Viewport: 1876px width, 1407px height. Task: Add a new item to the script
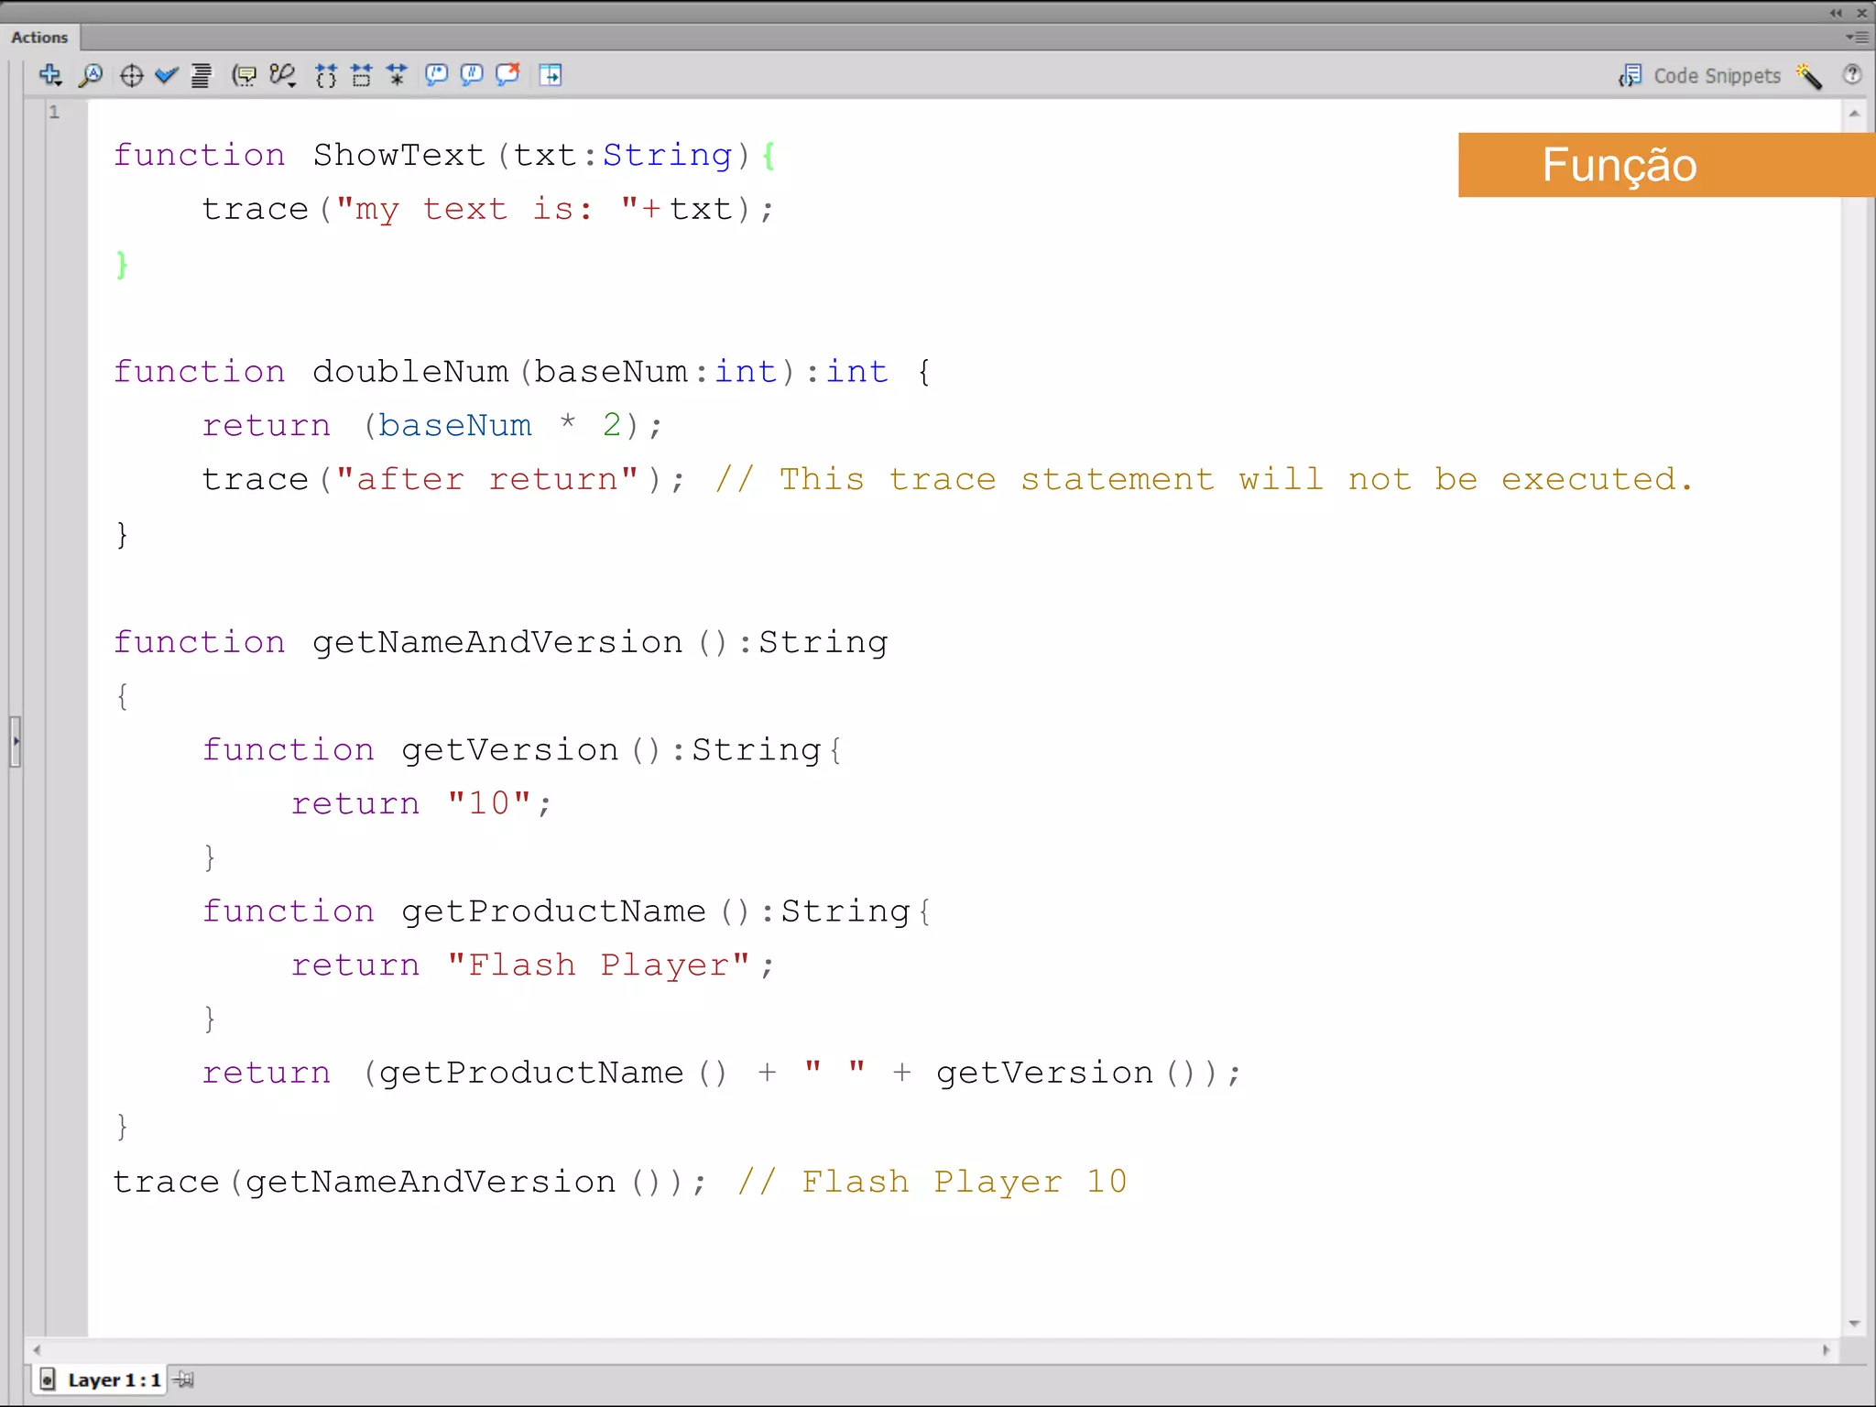(50, 75)
